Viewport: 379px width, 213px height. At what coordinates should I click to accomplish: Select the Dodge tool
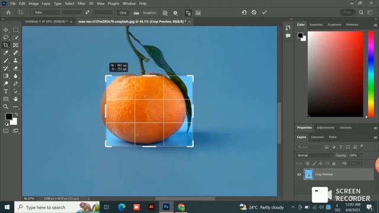(6, 84)
